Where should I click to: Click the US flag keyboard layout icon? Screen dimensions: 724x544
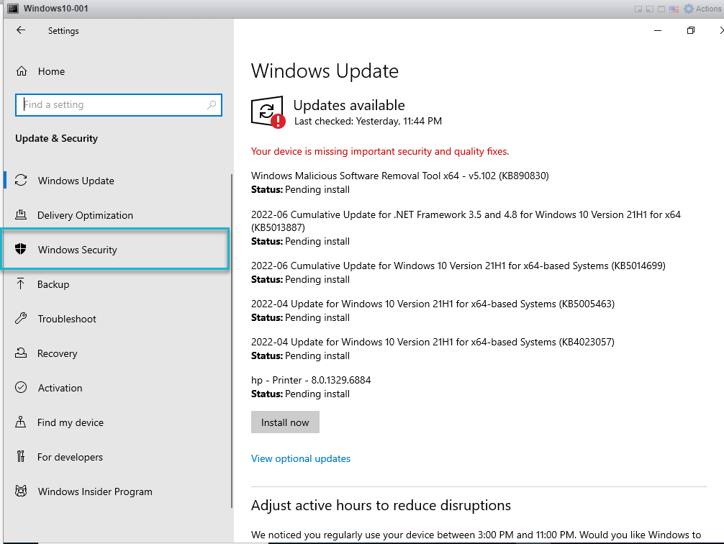coord(674,9)
